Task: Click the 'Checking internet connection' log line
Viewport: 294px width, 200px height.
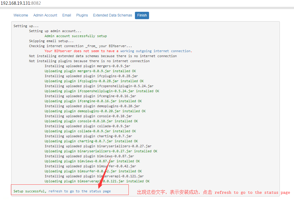Action: click(80, 46)
